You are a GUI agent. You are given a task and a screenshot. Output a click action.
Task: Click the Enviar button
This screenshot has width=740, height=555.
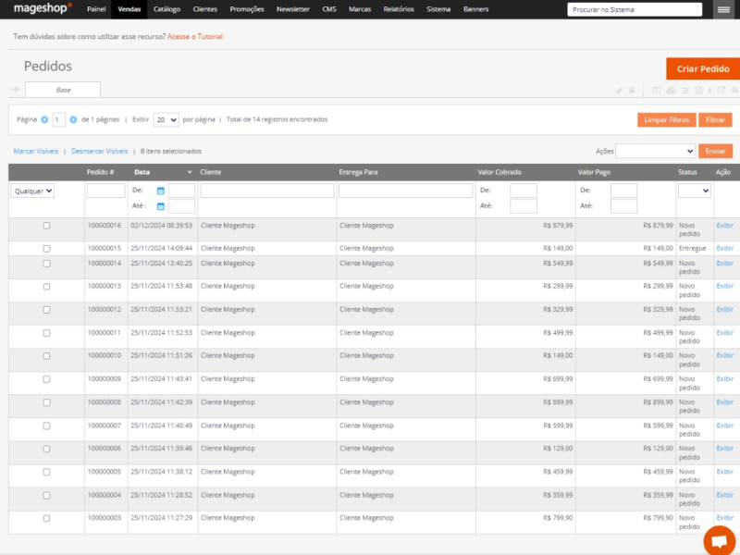point(715,151)
